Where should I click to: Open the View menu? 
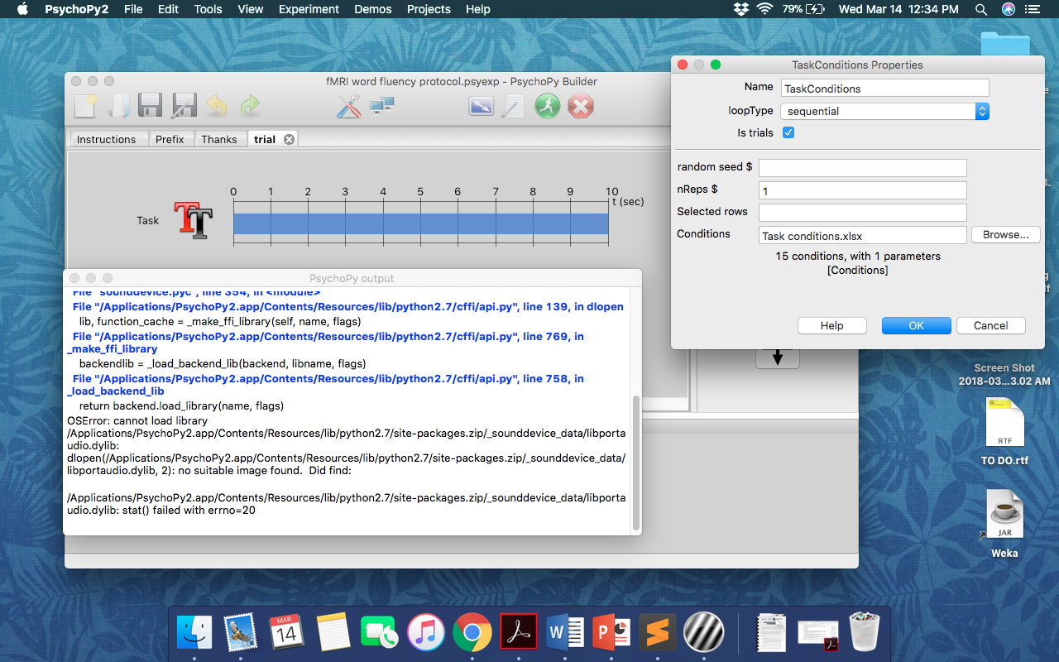point(250,9)
